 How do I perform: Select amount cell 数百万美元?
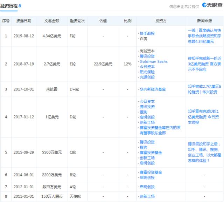52,187
